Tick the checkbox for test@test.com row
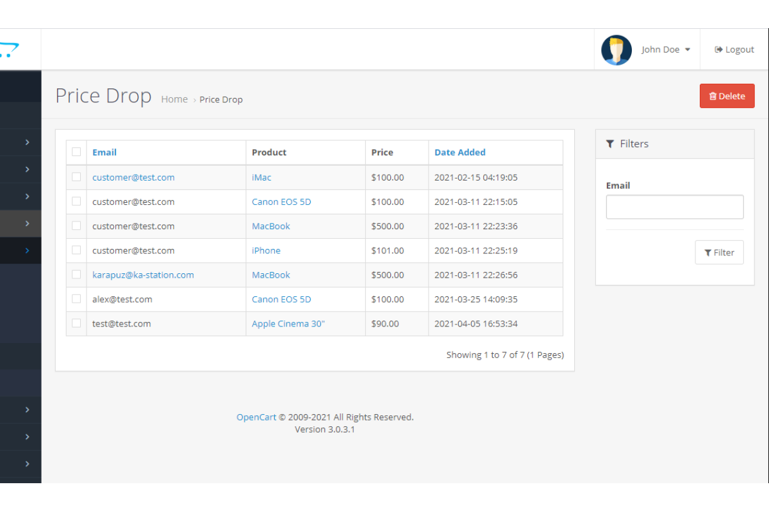 click(x=76, y=323)
